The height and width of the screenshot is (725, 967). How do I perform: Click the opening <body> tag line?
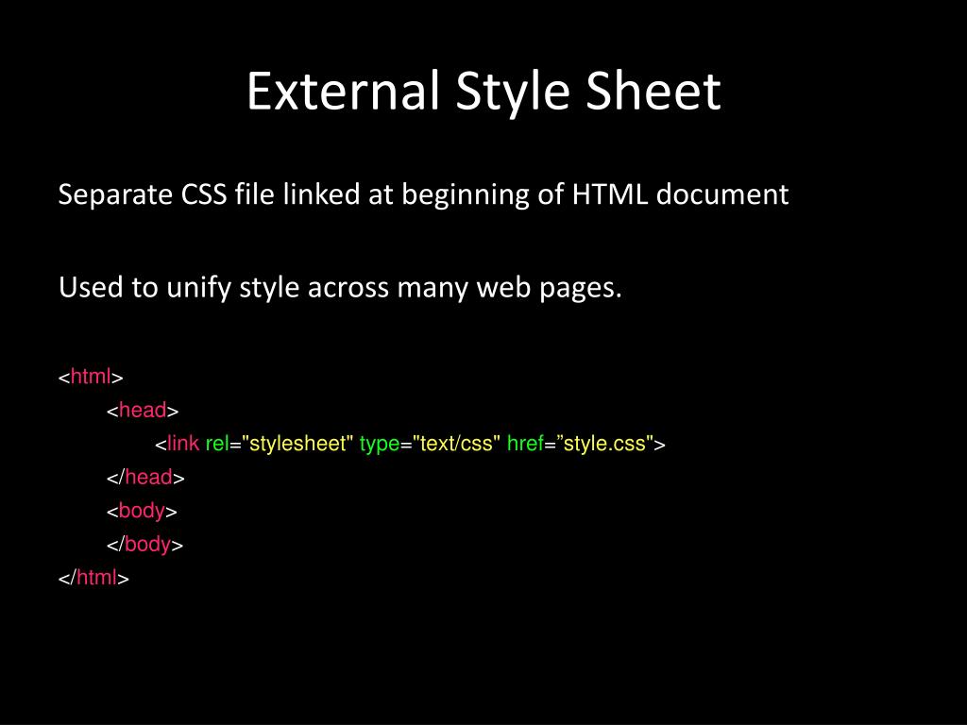point(142,511)
